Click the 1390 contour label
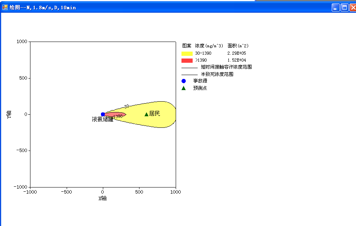The width and height of the screenshot is (356, 226). tap(118, 116)
